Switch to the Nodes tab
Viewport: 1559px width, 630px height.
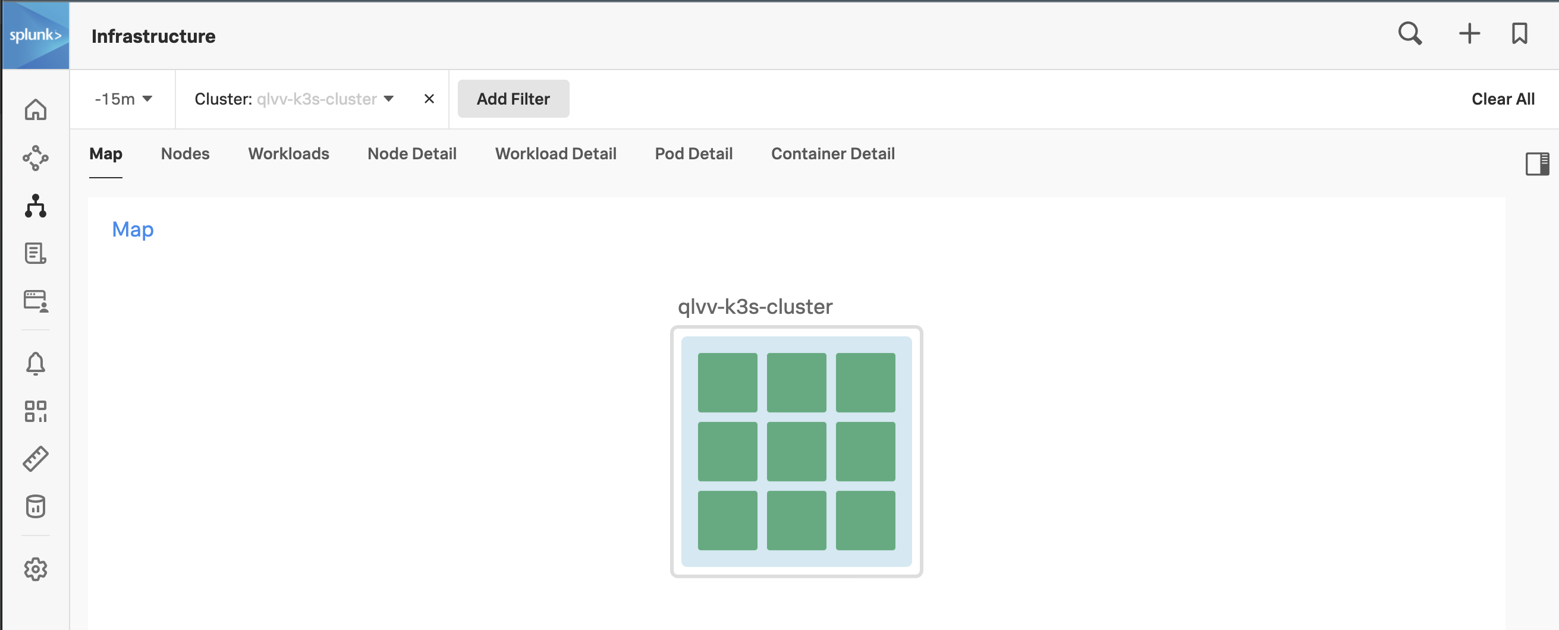[x=185, y=154]
